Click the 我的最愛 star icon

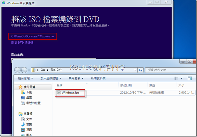pos(20,87)
